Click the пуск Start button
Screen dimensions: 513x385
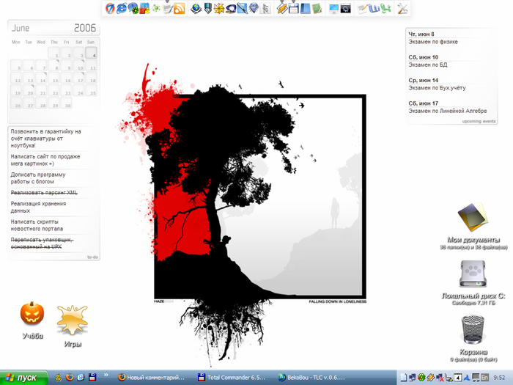24,378
